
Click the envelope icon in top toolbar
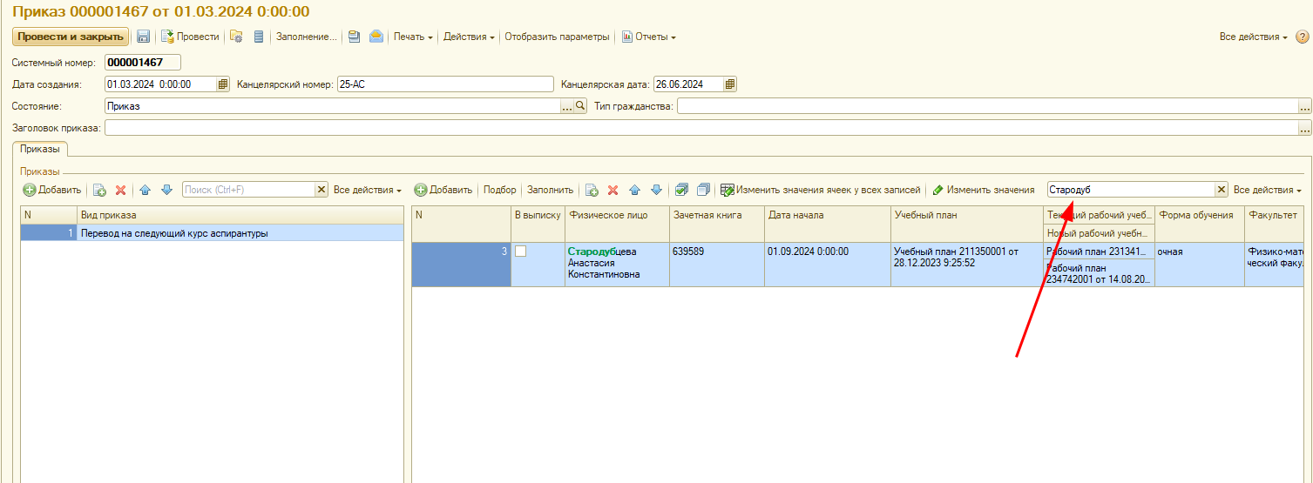[376, 37]
